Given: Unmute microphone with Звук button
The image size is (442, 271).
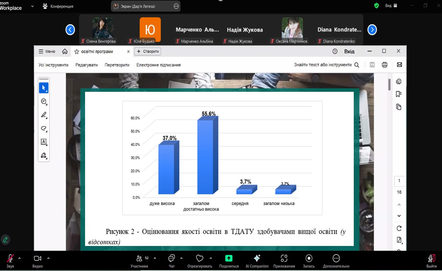Looking at the screenshot, I should 10,261.
